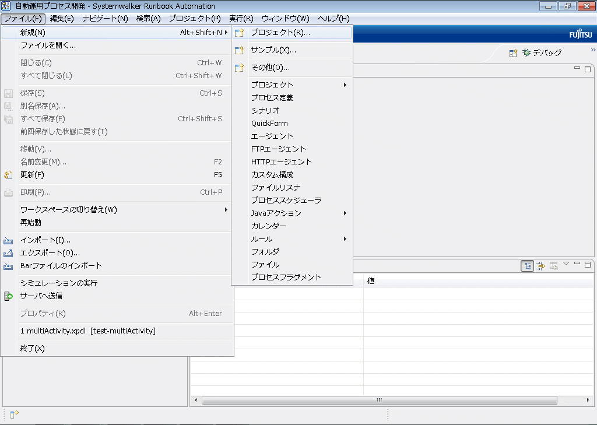Close the ファイル(F) menu from the menu bar

point(23,19)
